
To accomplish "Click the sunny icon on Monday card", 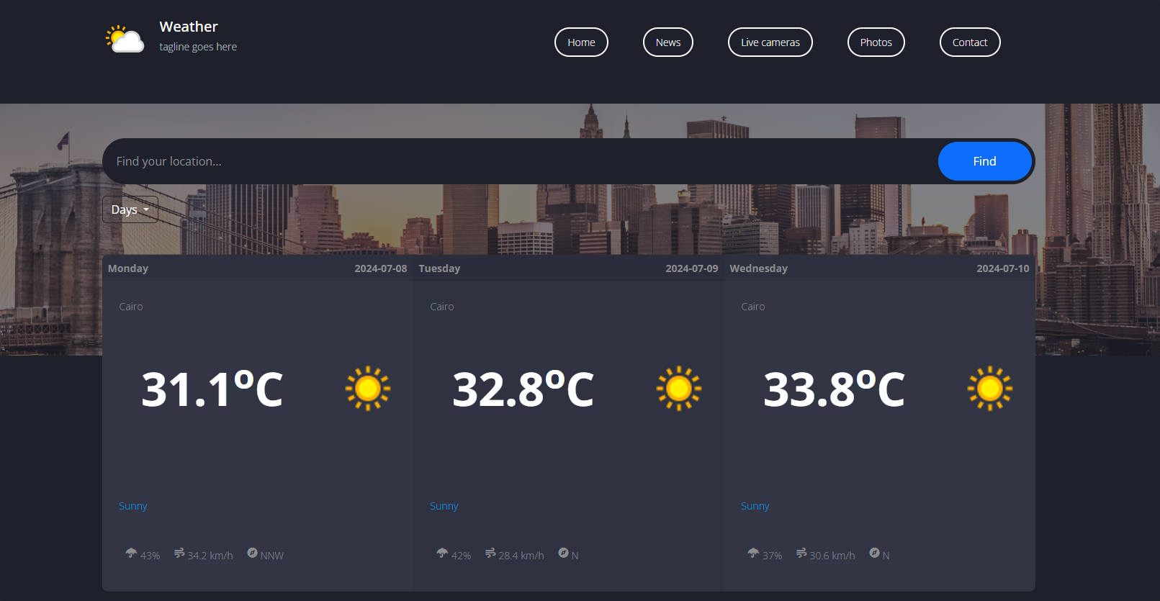I will (368, 389).
